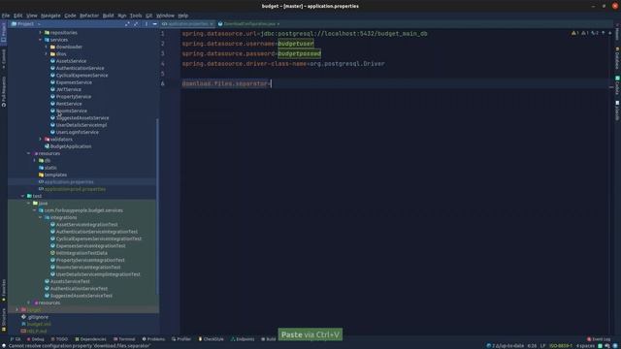Expand the dtos folder
This screenshot has width=621, height=349.
[x=47, y=54]
